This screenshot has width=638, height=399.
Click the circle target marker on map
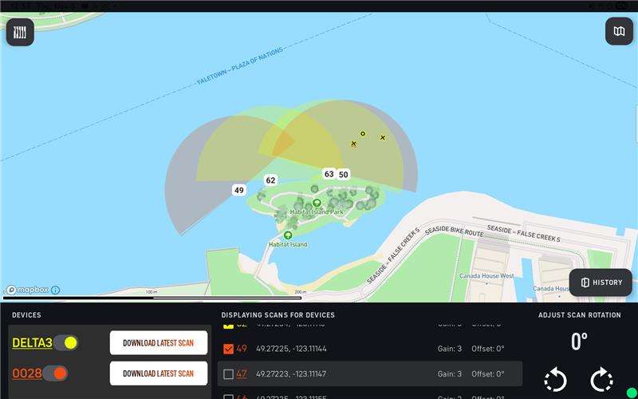pos(363,133)
